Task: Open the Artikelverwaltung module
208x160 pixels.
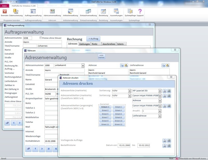Action: (x=70, y=11)
